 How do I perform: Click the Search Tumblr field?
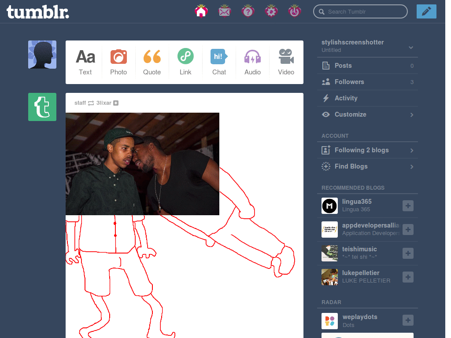[363, 12]
